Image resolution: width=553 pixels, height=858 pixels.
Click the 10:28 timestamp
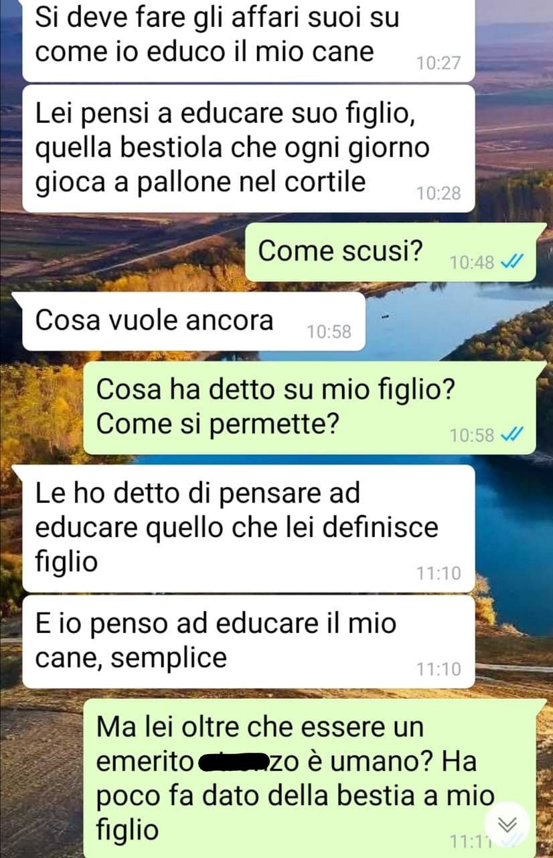pos(439,193)
